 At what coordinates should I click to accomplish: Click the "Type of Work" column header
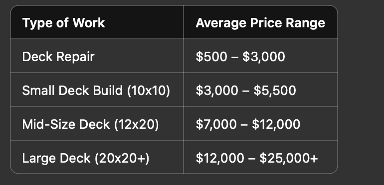[97, 22]
